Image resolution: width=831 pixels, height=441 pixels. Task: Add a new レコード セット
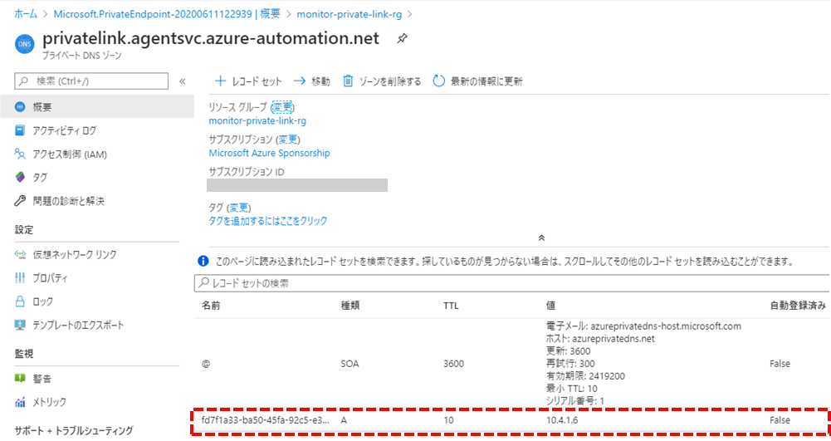click(248, 81)
